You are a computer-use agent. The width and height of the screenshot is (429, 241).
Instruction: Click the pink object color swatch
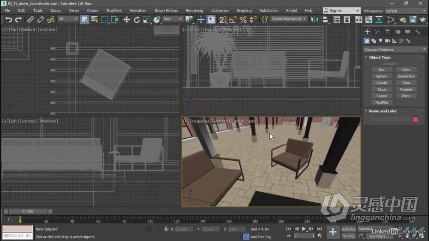(x=415, y=119)
